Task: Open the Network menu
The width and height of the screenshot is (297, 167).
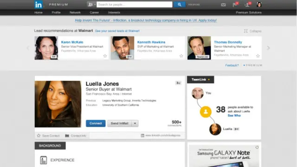Action: [x=75, y=13]
